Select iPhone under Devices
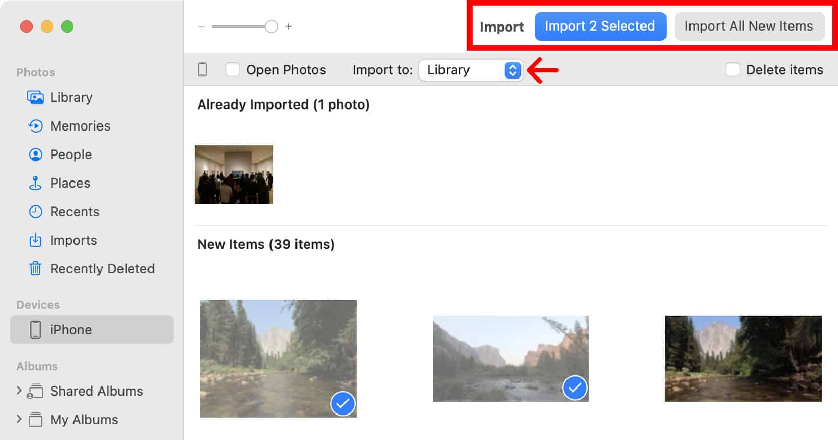The height and width of the screenshot is (440, 838). (92, 329)
